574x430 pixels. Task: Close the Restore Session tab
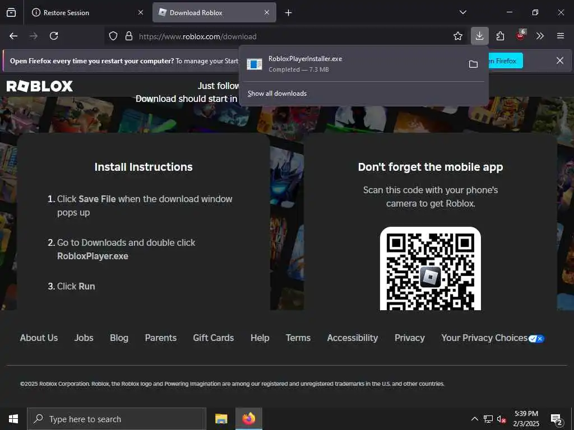[141, 12]
